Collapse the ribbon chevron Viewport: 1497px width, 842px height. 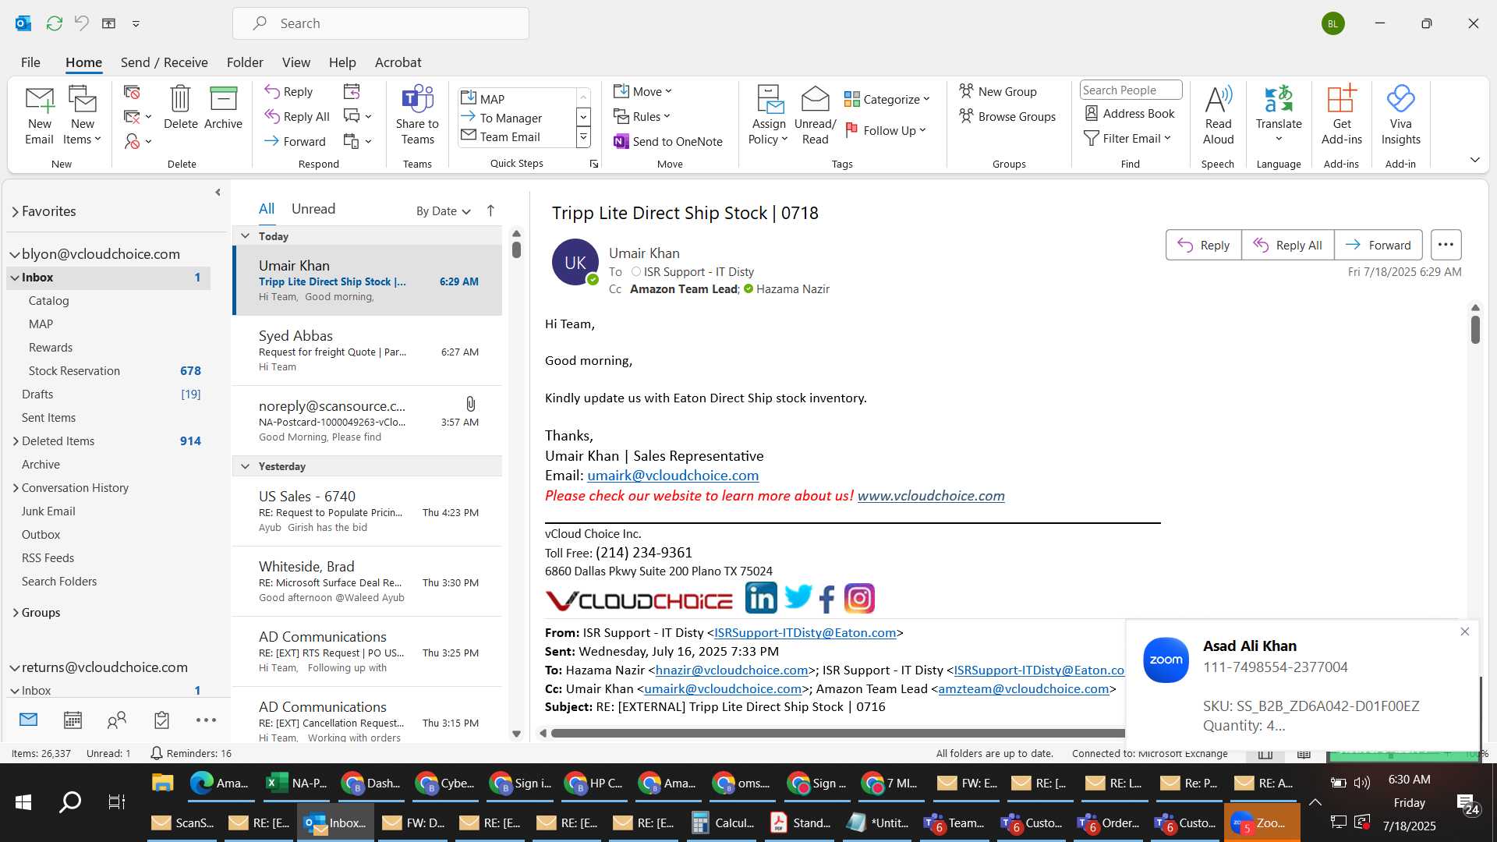click(1474, 160)
